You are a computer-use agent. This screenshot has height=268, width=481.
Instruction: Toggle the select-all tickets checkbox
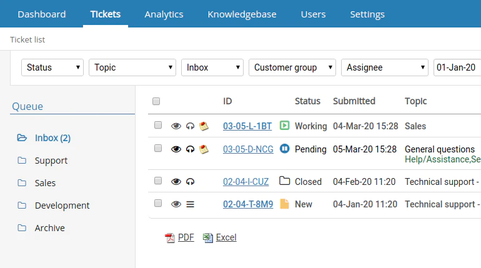156,101
